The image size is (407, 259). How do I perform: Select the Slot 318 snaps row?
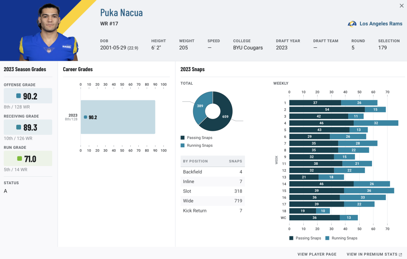213,191
